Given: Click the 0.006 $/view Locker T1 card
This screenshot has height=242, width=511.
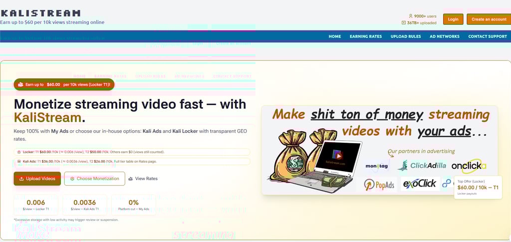Looking at the screenshot, I should (36, 205).
